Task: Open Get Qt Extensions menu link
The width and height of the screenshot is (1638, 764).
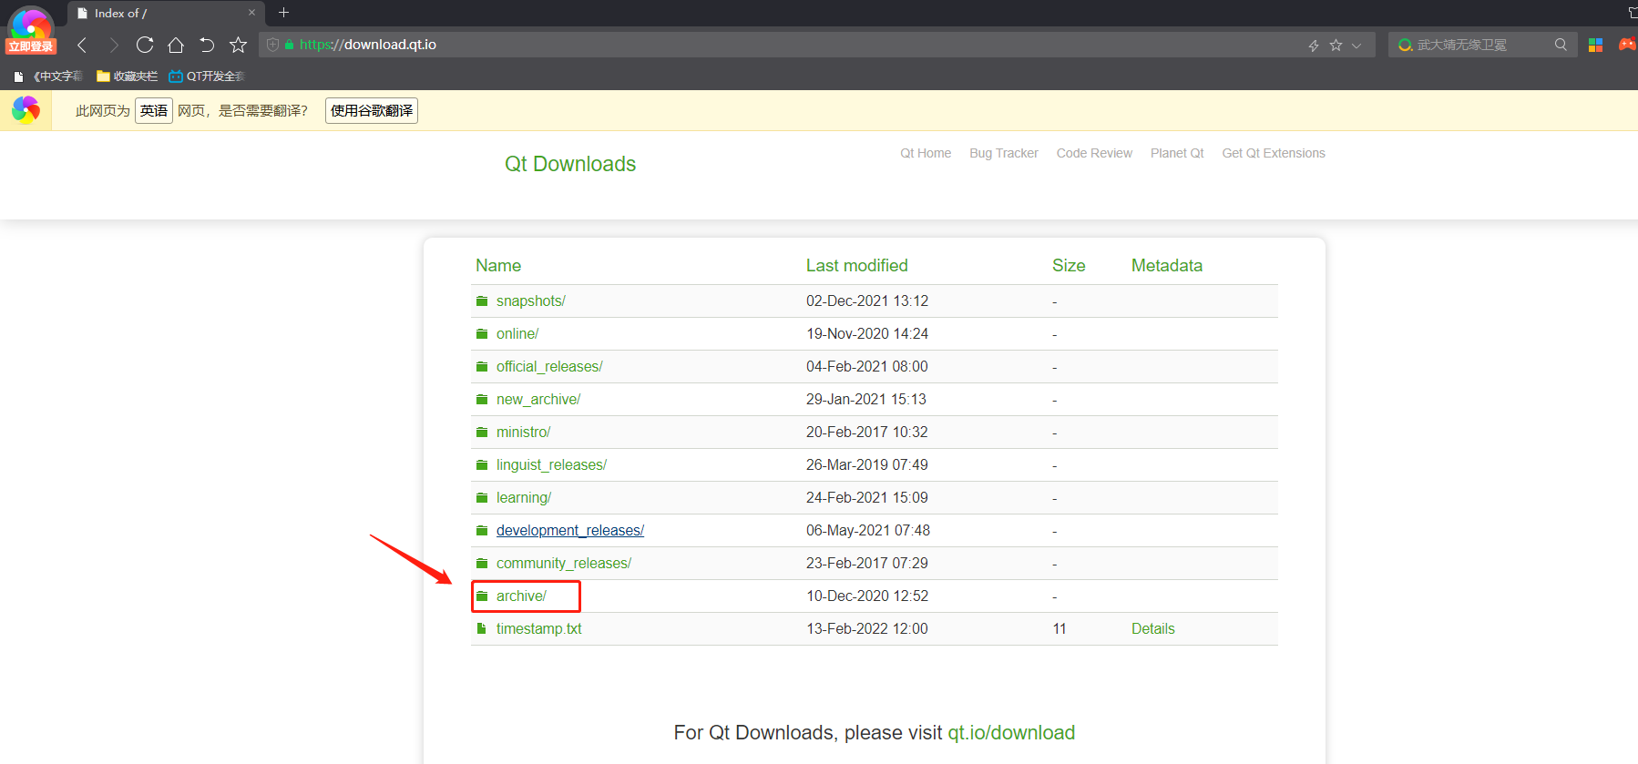Action: pos(1274,153)
